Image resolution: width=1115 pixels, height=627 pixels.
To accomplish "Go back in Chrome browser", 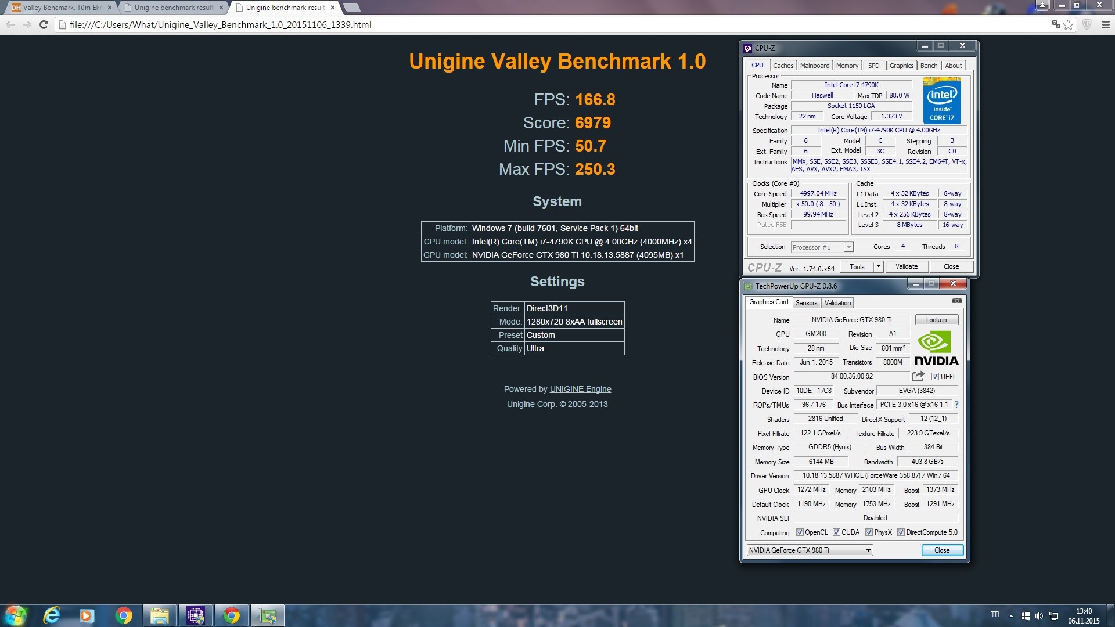I will pyautogui.click(x=10, y=24).
